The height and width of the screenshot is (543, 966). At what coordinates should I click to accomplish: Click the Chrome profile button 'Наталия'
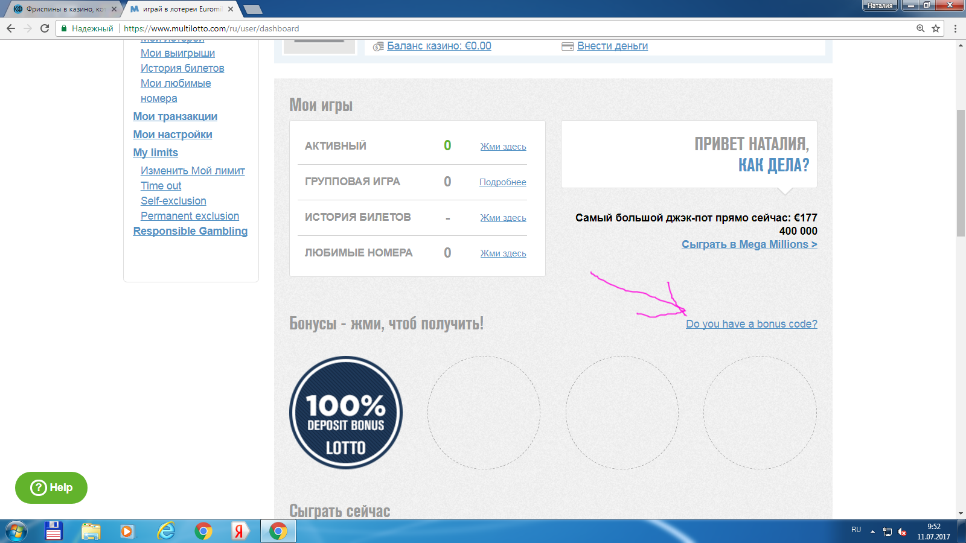[x=880, y=5]
